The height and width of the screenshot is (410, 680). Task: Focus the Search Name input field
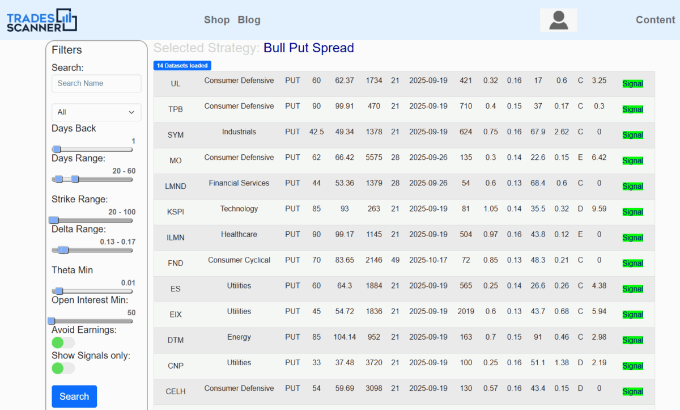[96, 83]
